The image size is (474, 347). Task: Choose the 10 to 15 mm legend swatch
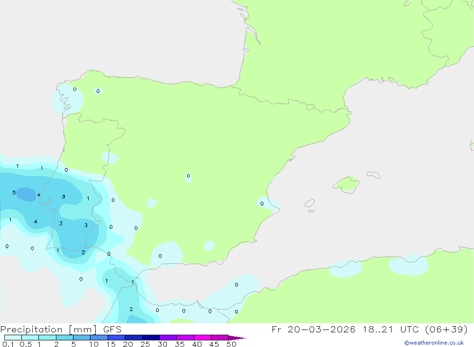[x=99, y=338]
